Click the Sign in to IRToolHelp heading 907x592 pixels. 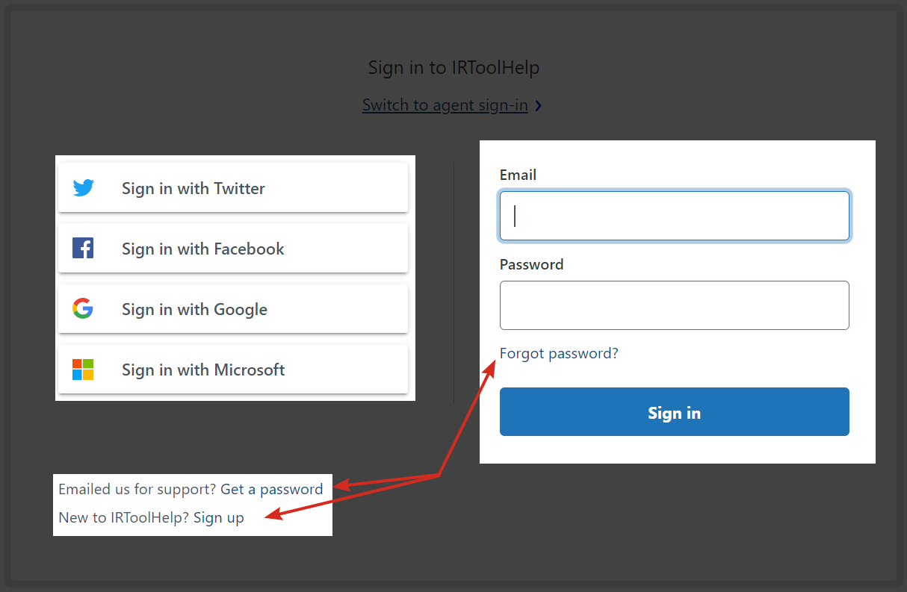pyautogui.click(x=453, y=68)
